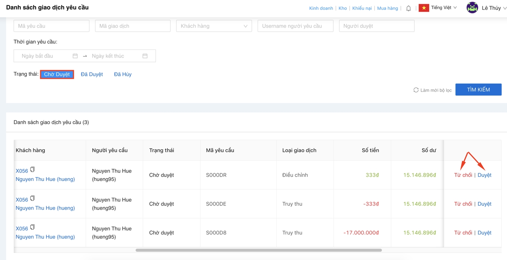
Task: Copy customer code X056 in S000DE row
Action: [33, 198]
